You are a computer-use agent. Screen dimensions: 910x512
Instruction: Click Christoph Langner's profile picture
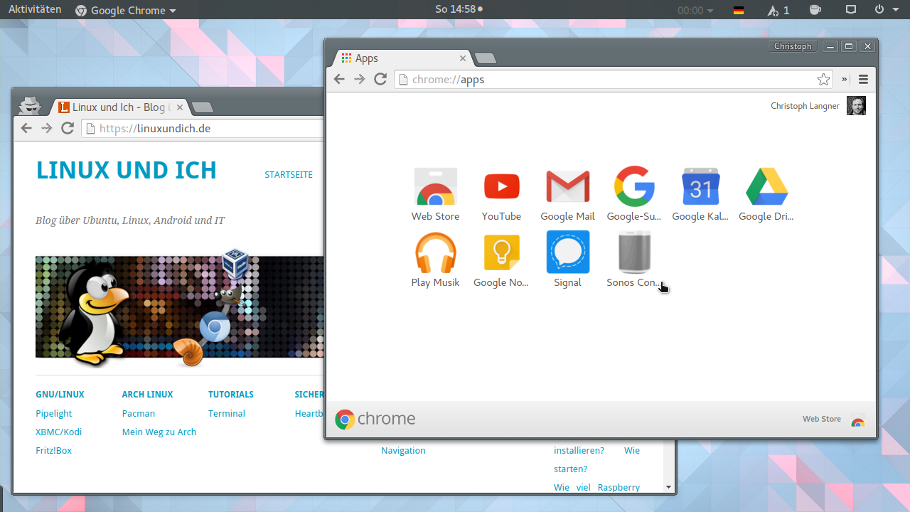(x=856, y=106)
